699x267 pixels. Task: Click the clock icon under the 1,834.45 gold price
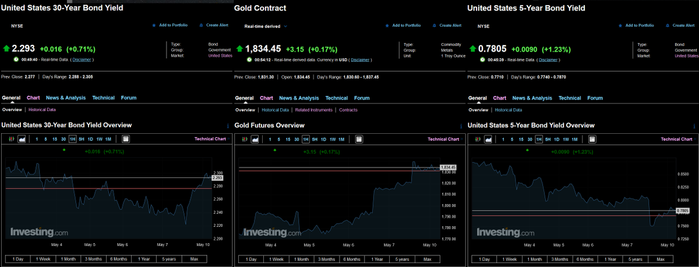249,59
